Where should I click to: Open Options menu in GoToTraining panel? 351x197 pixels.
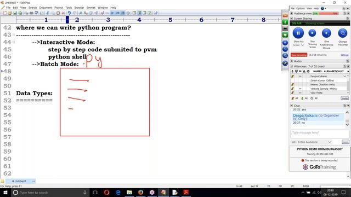(x=300, y=9)
